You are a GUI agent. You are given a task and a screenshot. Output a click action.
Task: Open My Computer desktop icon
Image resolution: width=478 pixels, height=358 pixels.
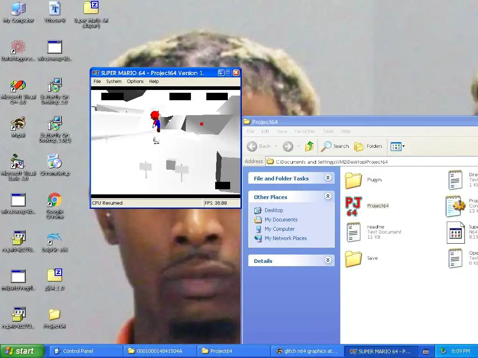pyautogui.click(x=18, y=12)
